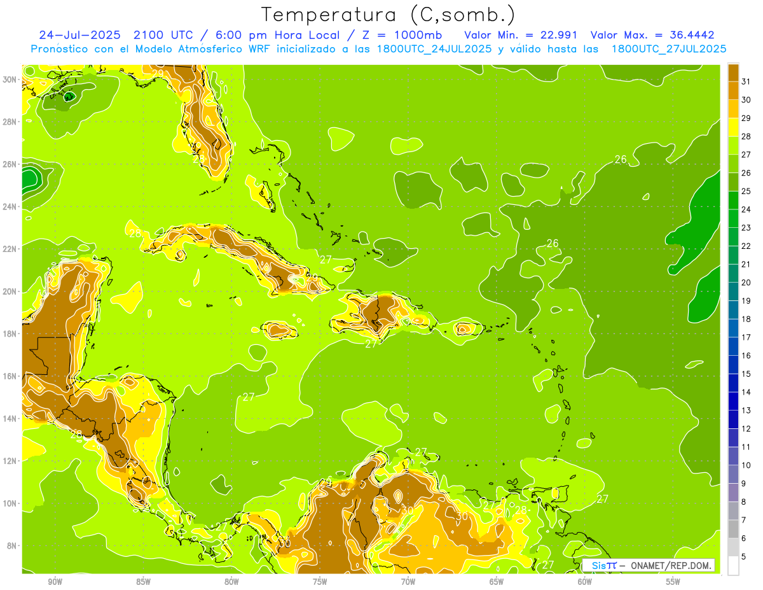
Task: Click the "20" color scale label
Action: (x=746, y=283)
